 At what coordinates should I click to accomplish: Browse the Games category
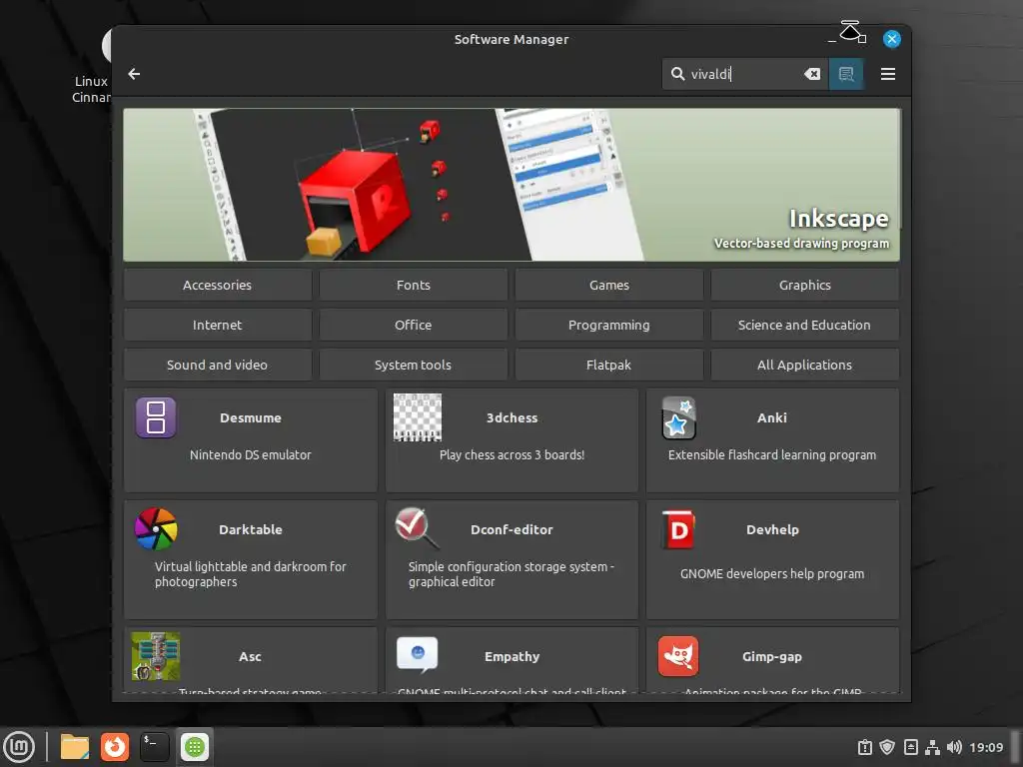(x=608, y=285)
